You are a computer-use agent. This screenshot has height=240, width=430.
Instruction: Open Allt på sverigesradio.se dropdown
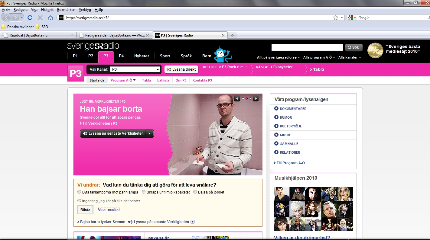[278, 57]
